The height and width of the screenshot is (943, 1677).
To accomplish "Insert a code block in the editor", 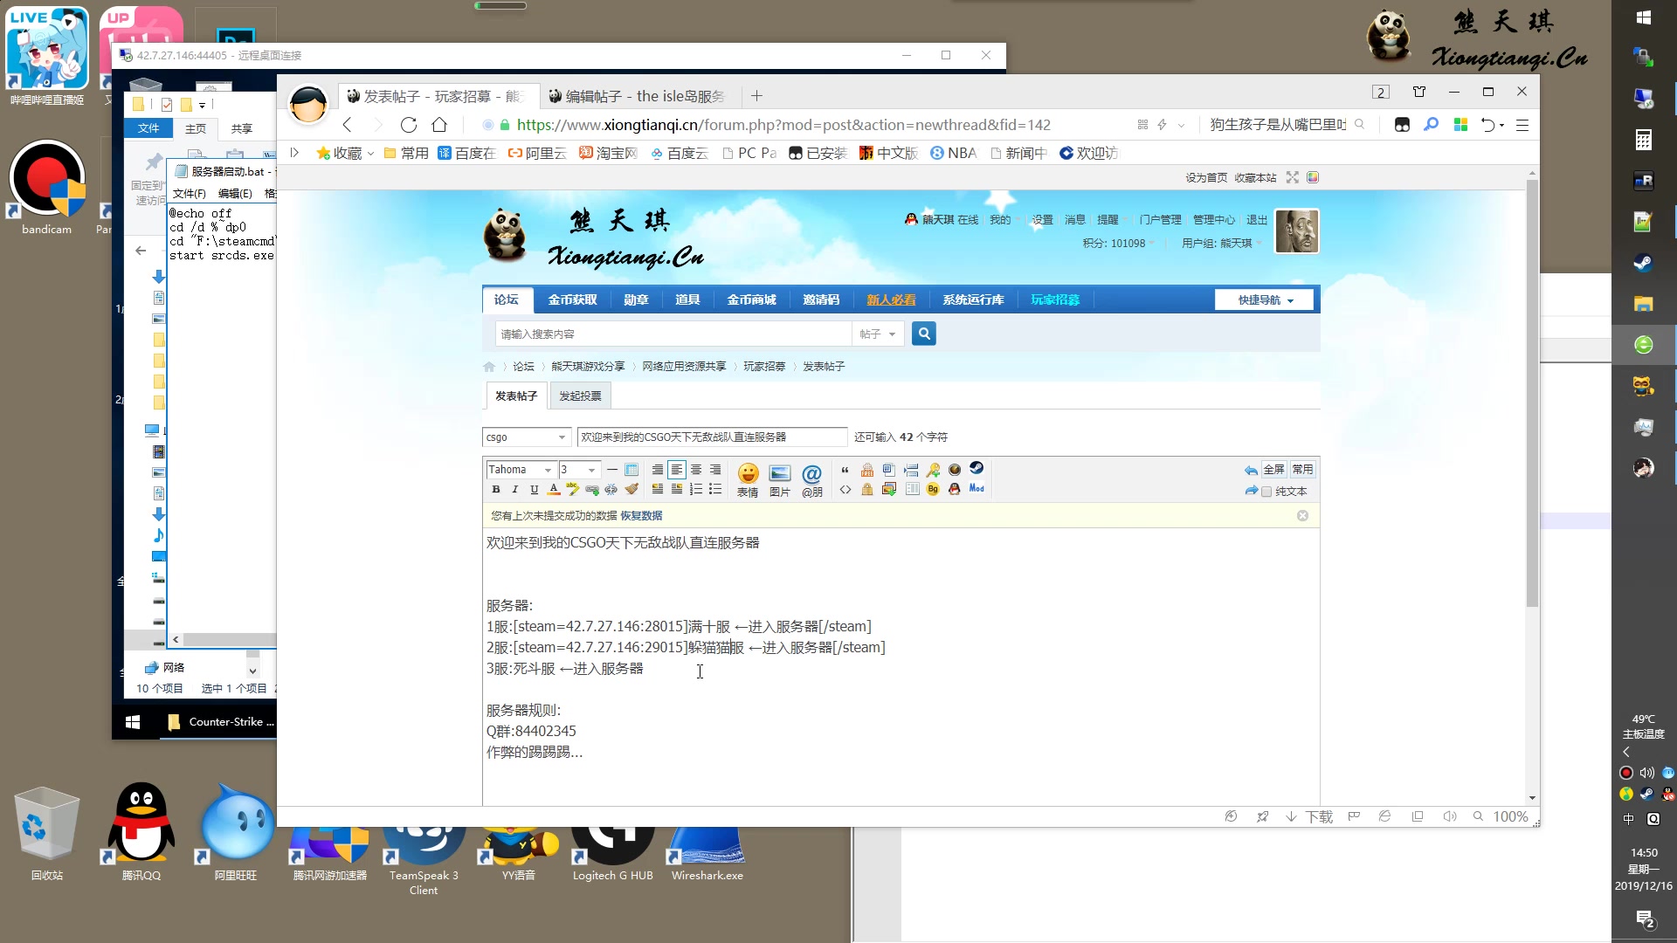I will coord(845,489).
